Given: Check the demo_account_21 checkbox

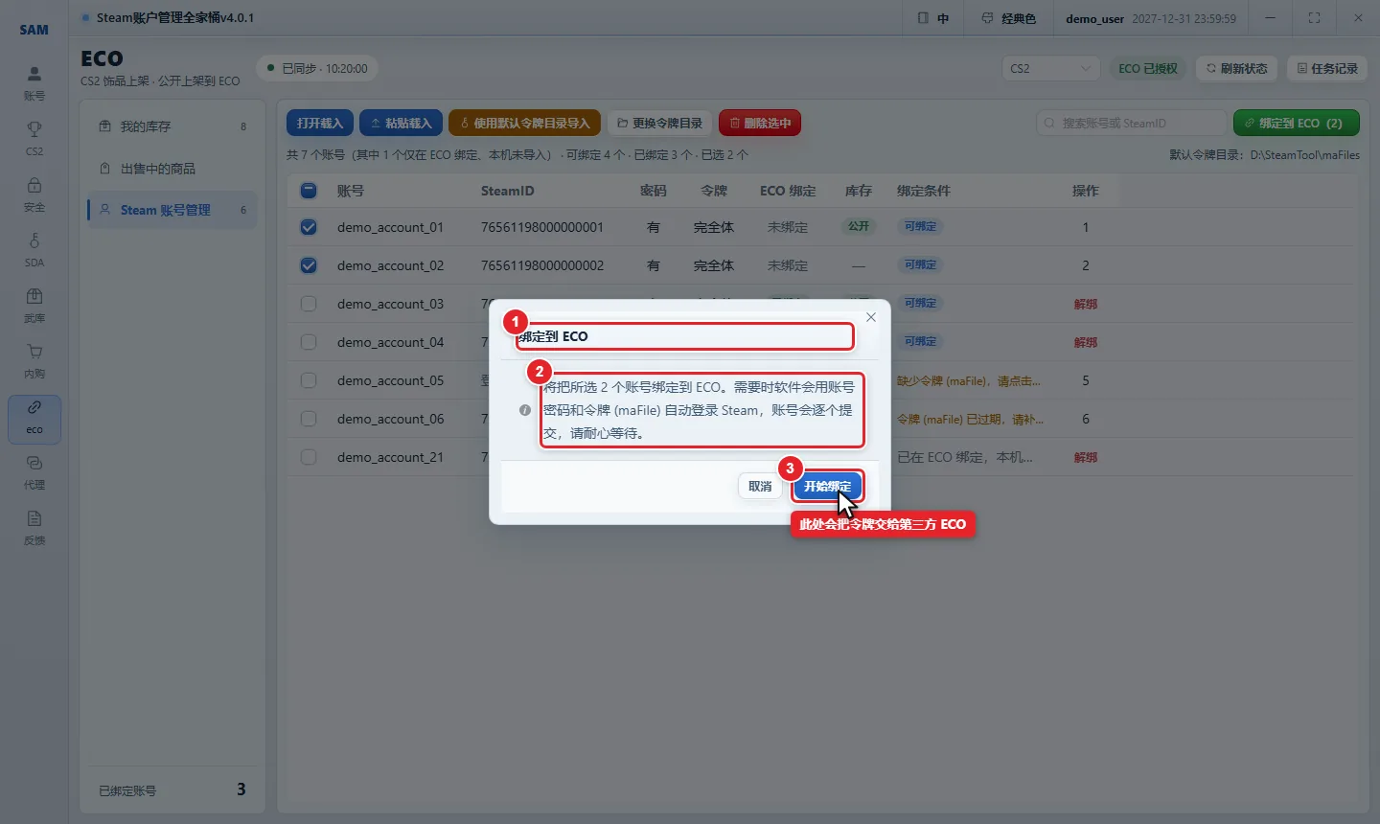Looking at the screenshot, I should [309, 457].
